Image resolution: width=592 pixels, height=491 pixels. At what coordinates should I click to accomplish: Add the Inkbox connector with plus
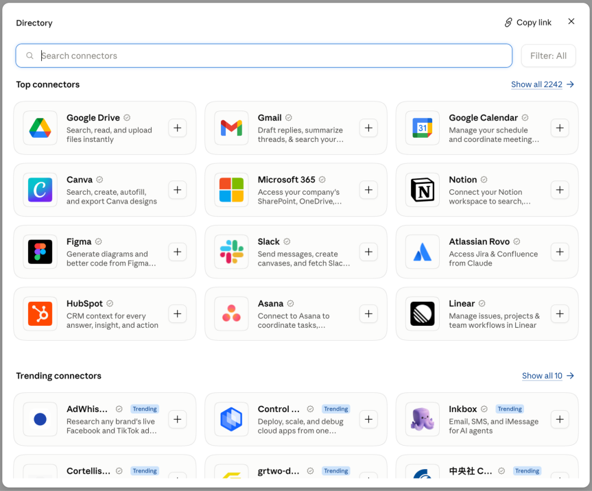(x=560, y=419)
